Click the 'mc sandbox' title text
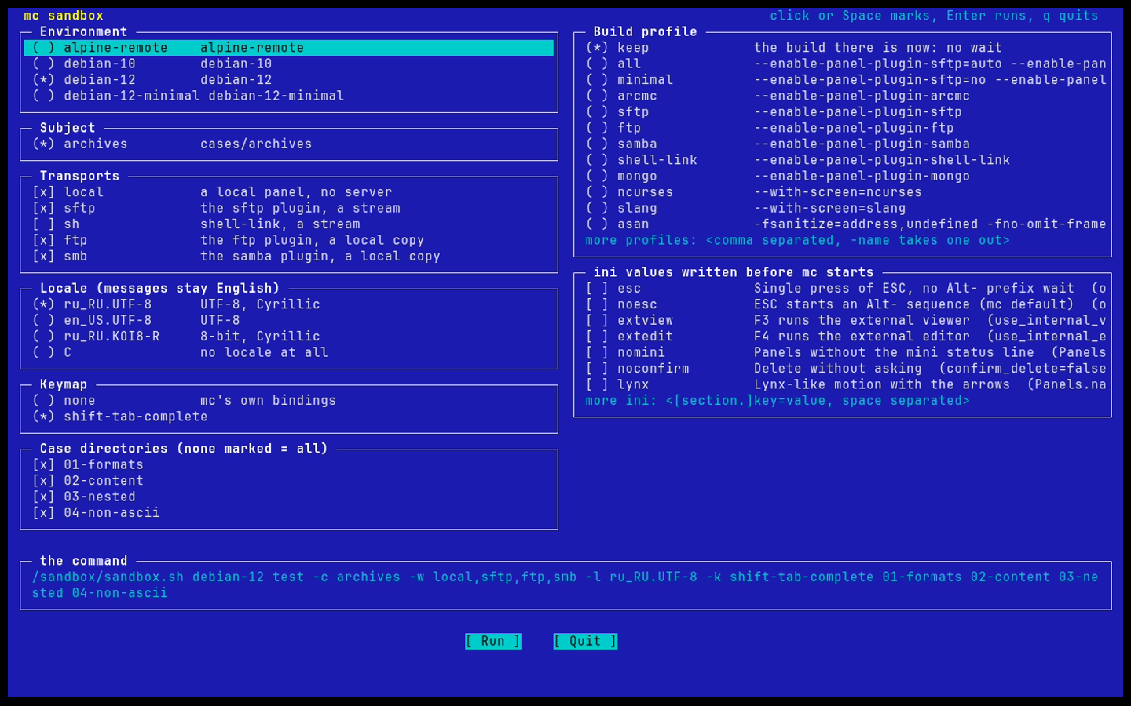This screenshot has width=1131, height=706. click(x=64, y=16)
